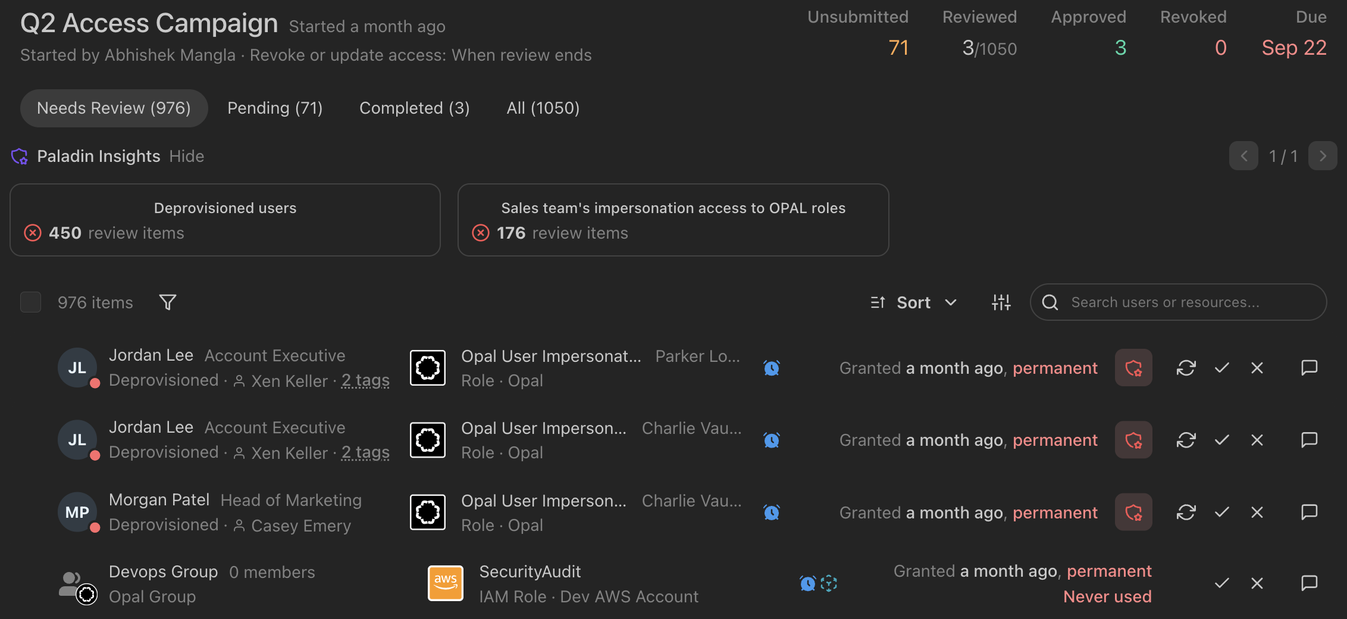Image resolution: width=1347 pixels, height=619 pixels.
Task: Focus the Search users or resources field
Action: pyautogui.click(x=1178, y=302)
